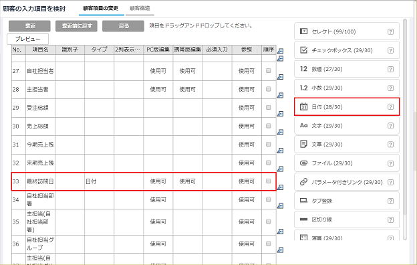The height and width of the screenshot is (265, 417).
Task: Switch to the 顧客構造 tab
Action: pos(140,9)
